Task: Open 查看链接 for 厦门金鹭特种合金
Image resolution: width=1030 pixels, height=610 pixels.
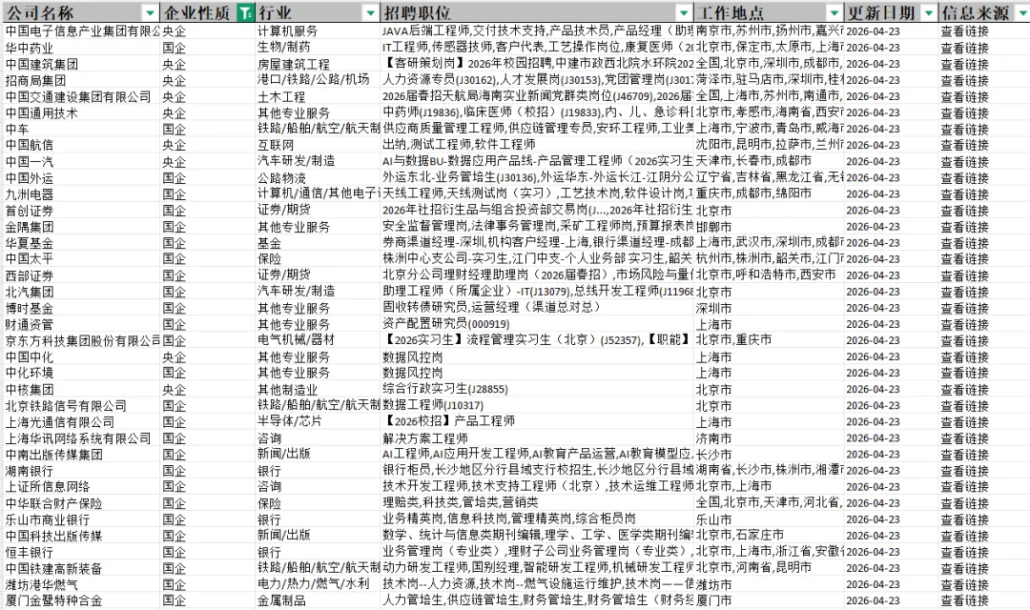Action: point(964,600)
